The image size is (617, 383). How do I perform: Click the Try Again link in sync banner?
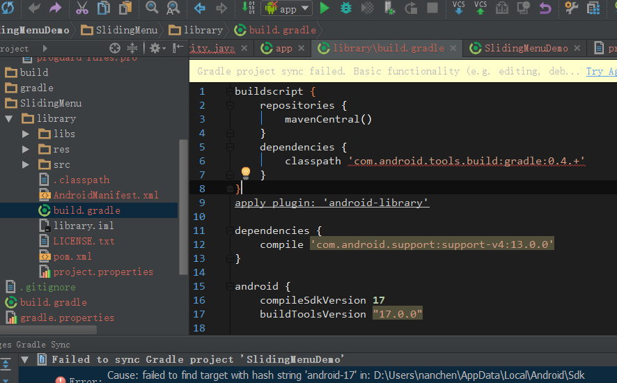(x=601, y=71)
